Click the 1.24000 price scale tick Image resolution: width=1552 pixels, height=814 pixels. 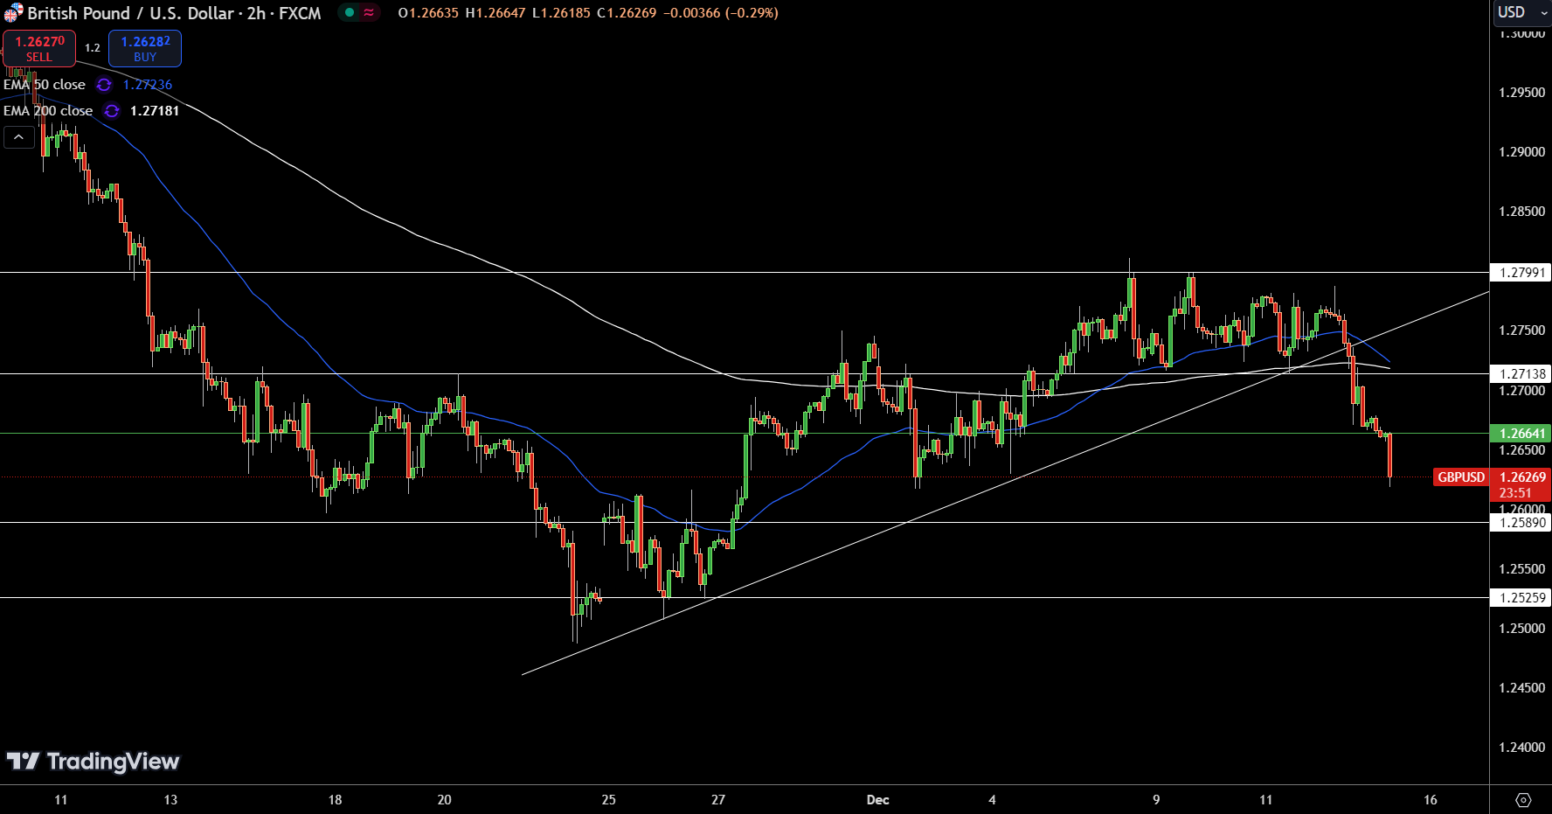click(1521, 748)
